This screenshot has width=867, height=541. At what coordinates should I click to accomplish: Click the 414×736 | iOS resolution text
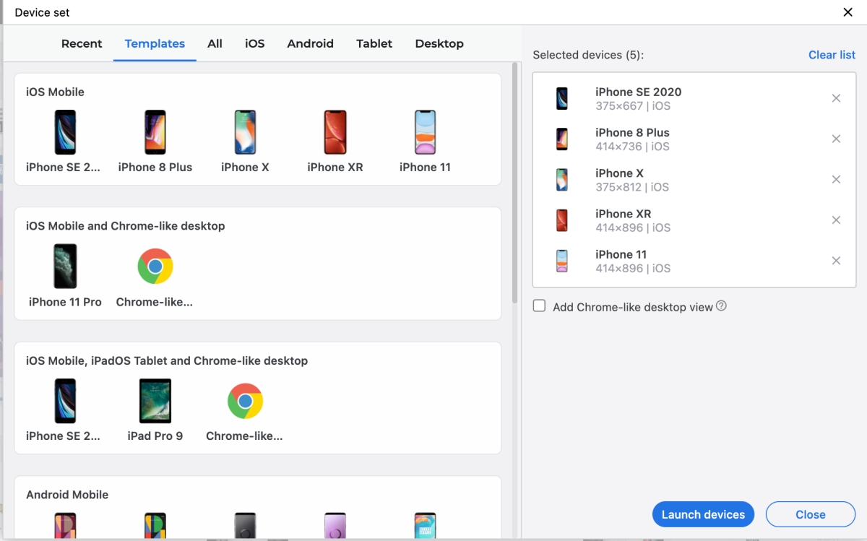(x=632, y=146)
